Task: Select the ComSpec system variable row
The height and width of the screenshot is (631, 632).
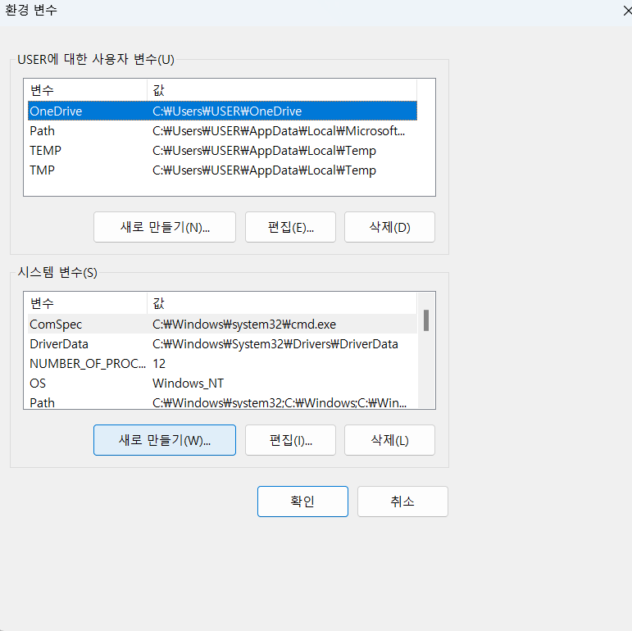Action: point(222,324)
